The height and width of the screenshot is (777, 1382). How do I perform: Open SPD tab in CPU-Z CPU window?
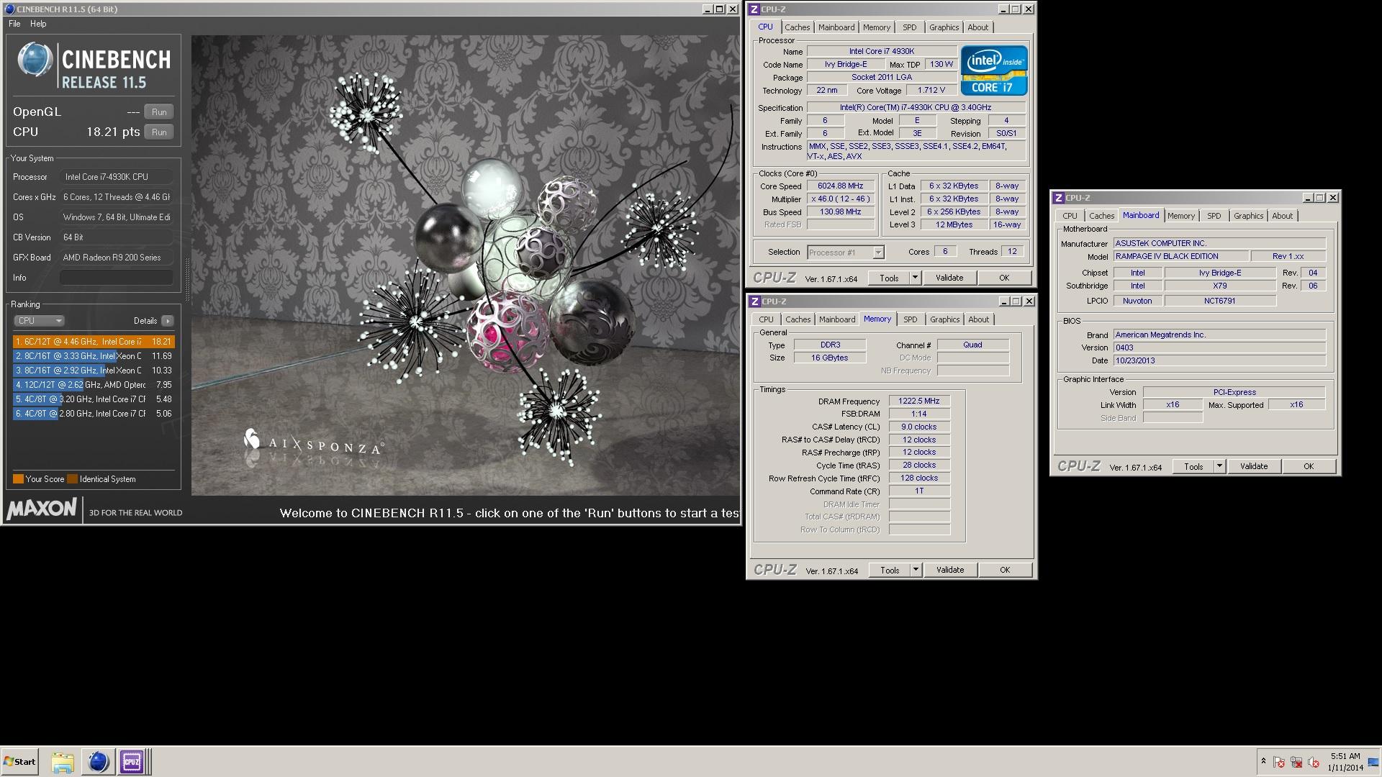[910, 27]
